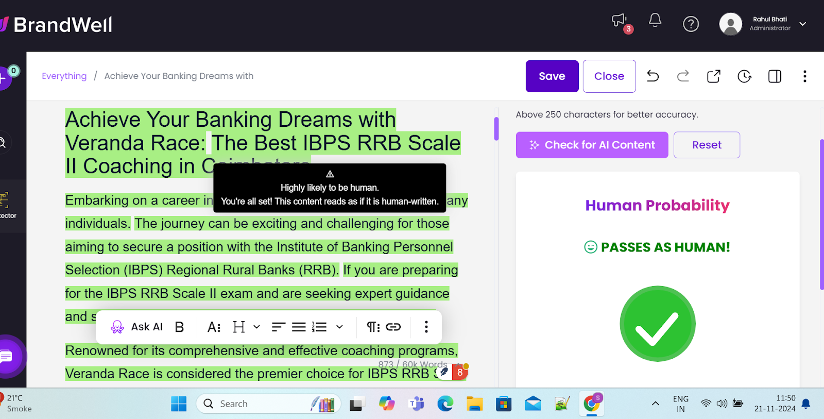Expand the heading level dropdown arrow
824x419 pixels.
[256, 327]
